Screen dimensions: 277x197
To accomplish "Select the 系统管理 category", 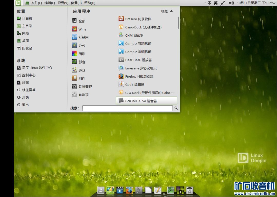I will 82,87.
